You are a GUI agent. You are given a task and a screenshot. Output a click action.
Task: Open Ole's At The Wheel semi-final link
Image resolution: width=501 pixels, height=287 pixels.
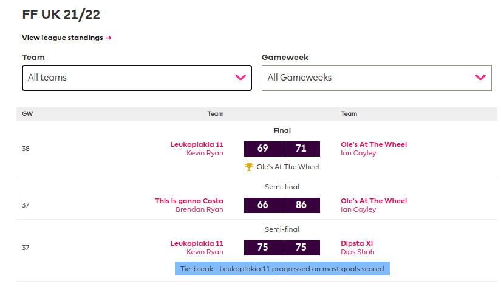click(374, 201)
